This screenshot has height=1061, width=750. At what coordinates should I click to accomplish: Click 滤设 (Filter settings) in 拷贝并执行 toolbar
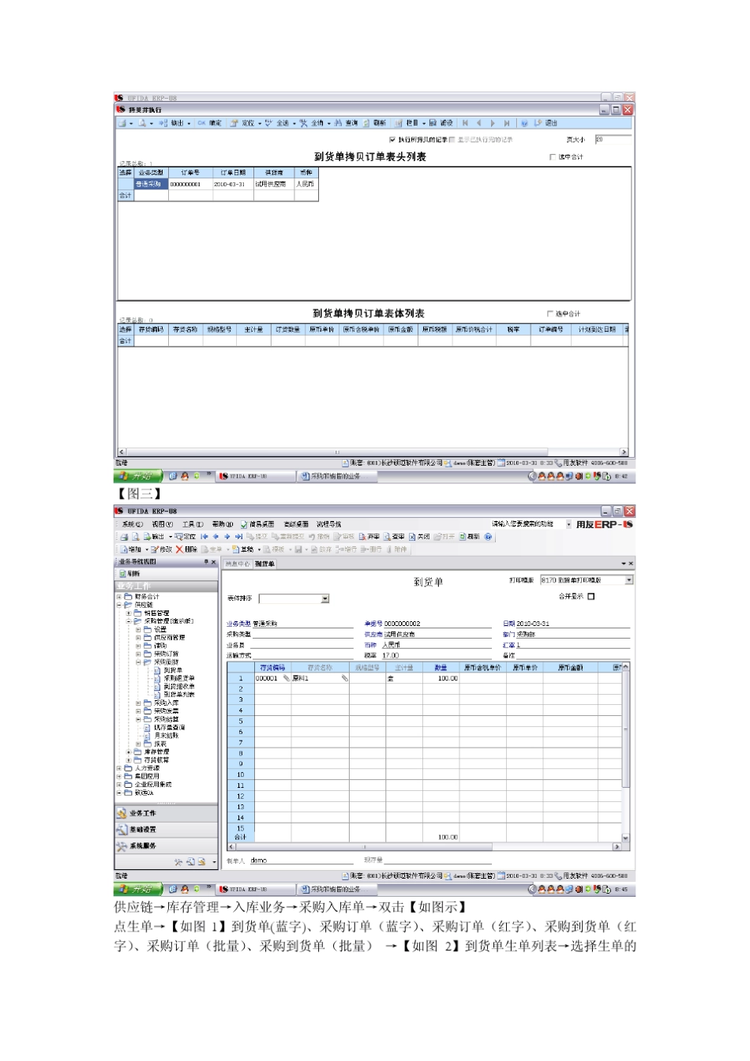pos(441,123)
